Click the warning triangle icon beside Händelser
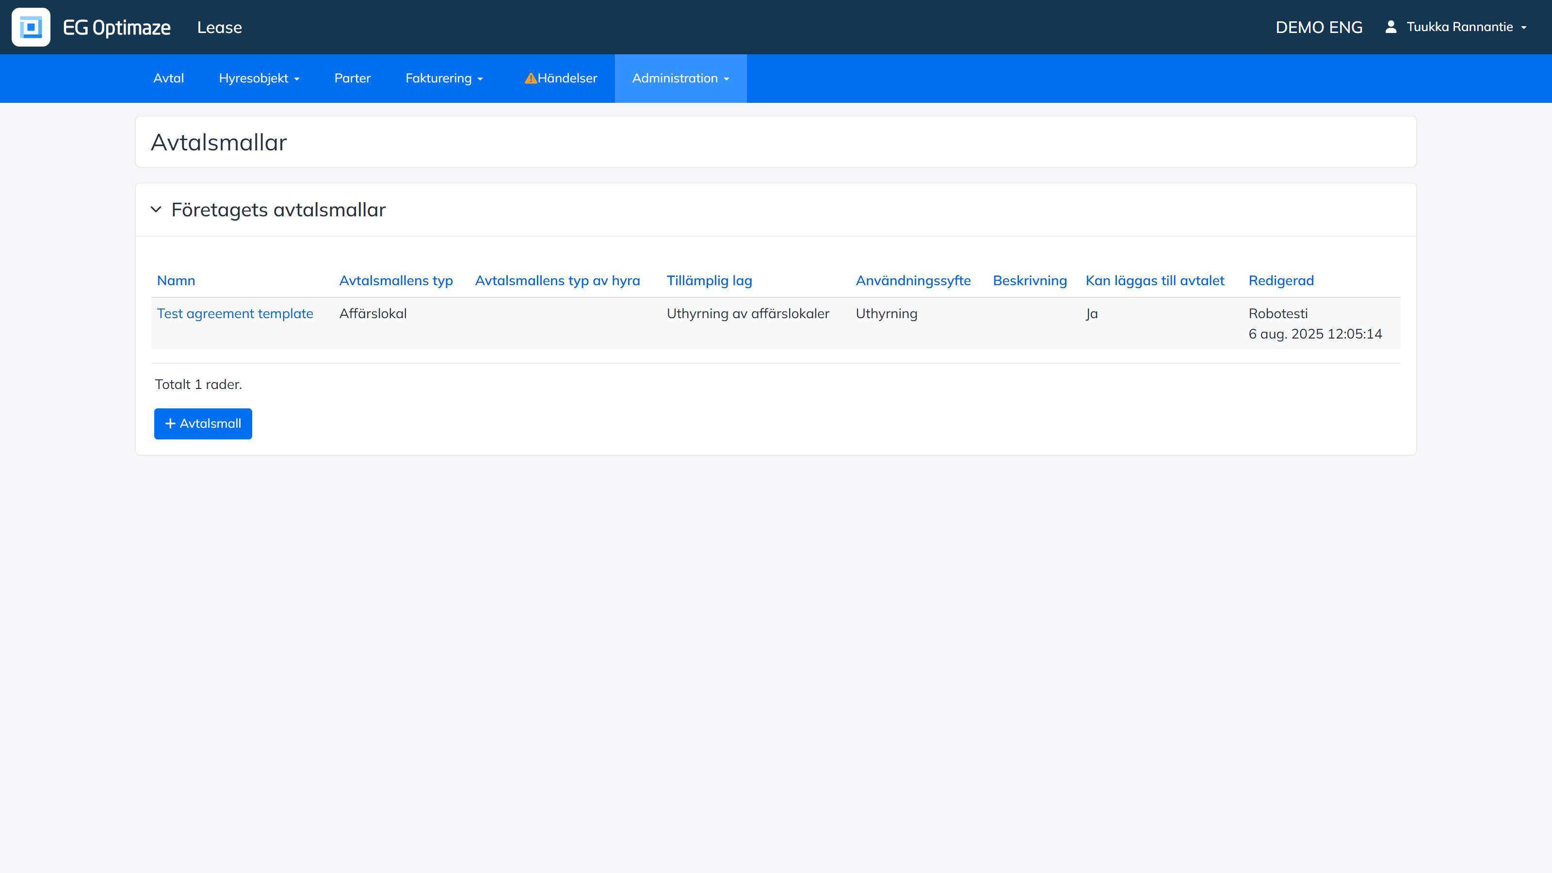1552x873 pixels. pyautogui.click(x=530, y=78)
